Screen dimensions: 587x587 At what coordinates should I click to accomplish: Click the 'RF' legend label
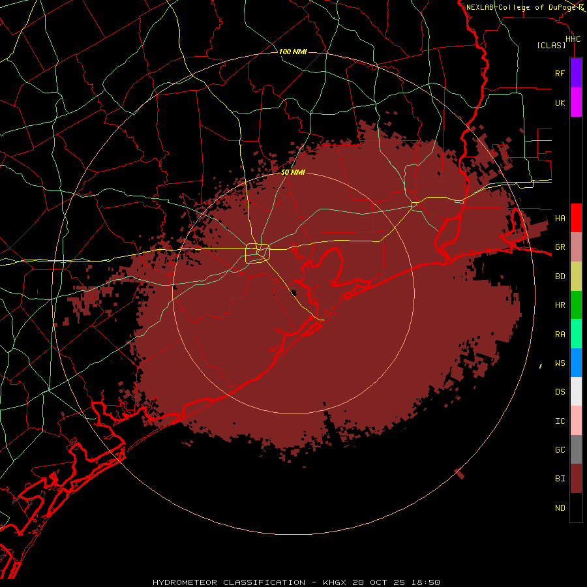560,73
